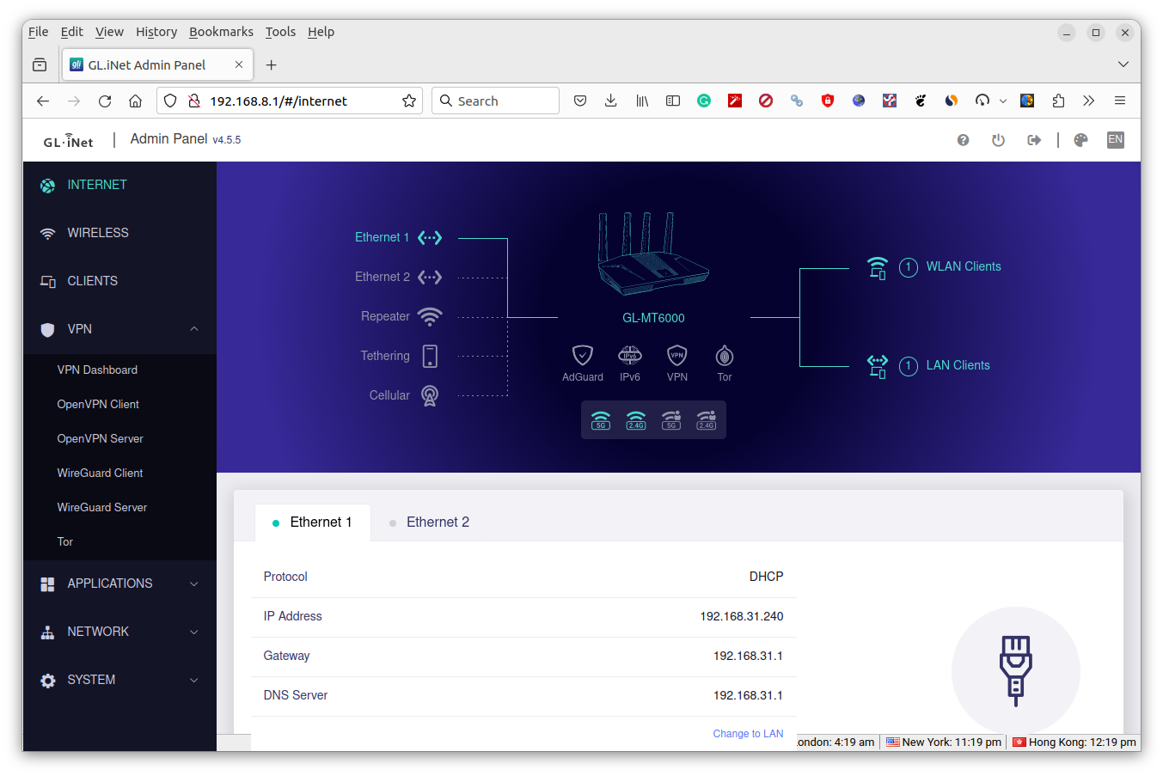This screenshot has width=1163, height=776.
Task: Click the Change to LAN link
Action: point(748,734)
